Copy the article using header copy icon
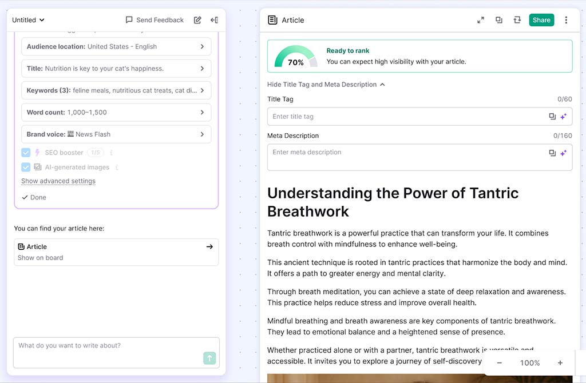The width and height of the screenshot is (586, 383). 499,20
